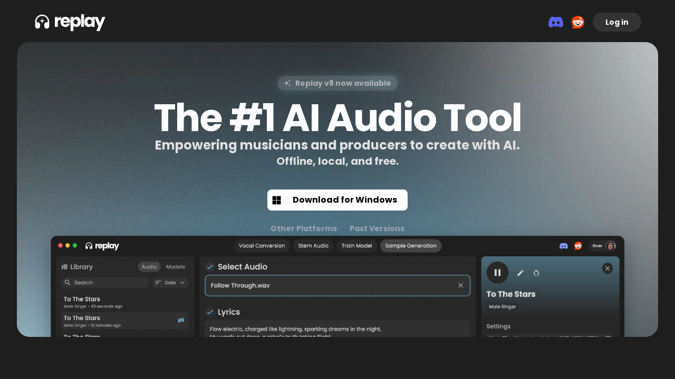Viewport: 675px width, 379px height.
Task: Switch to the Train Model tab
Action: point(356,246)
